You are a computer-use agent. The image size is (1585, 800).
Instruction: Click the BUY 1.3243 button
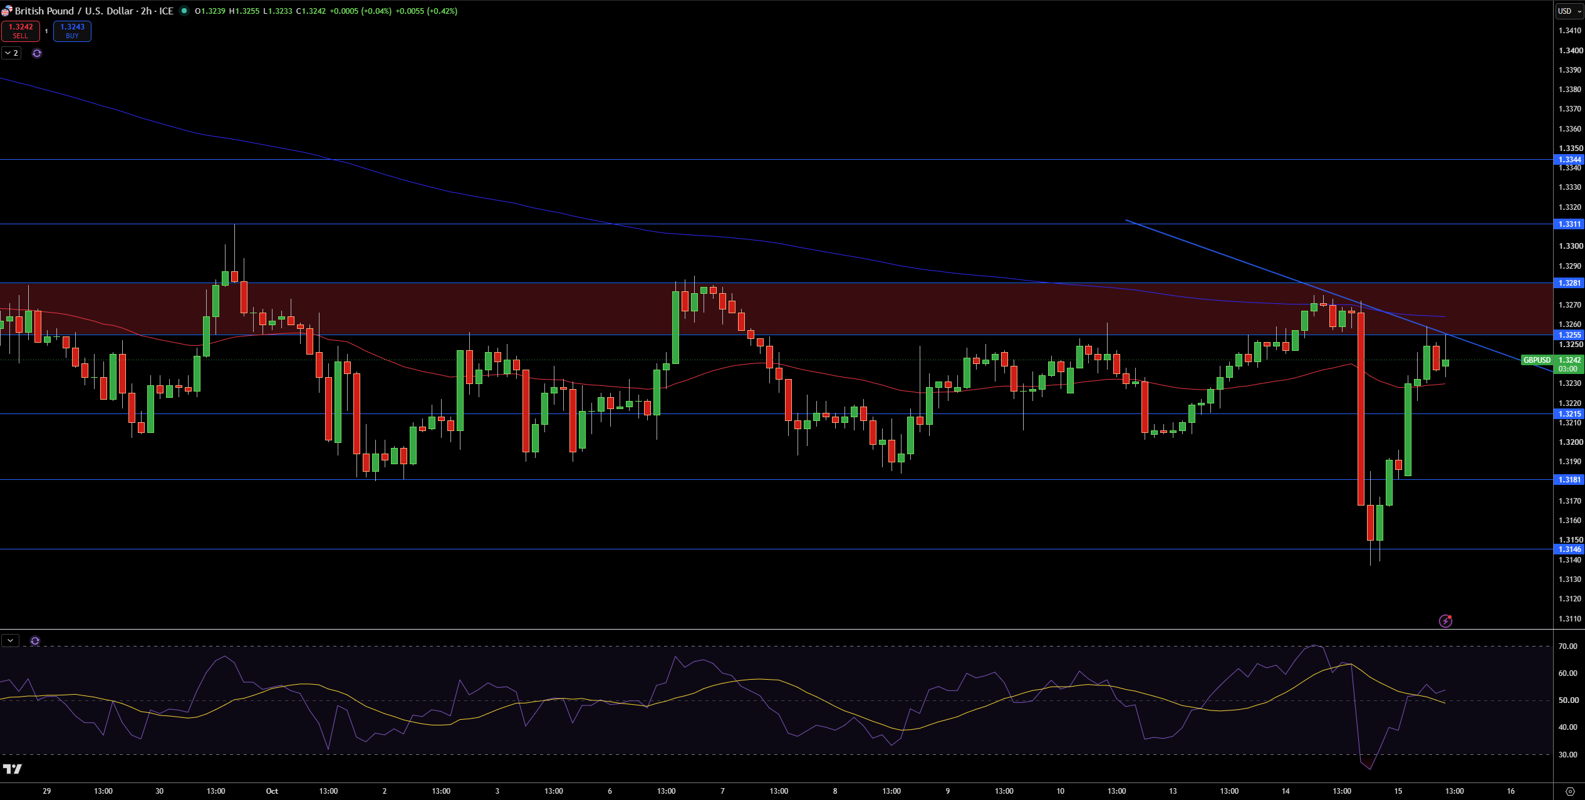point(72,31)
